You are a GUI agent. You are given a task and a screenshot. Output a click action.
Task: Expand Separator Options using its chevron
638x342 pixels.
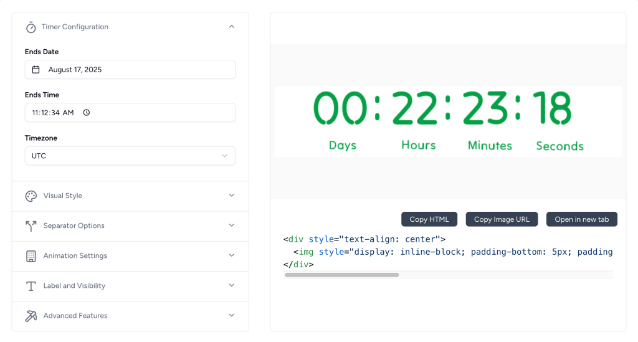point(232,226)
